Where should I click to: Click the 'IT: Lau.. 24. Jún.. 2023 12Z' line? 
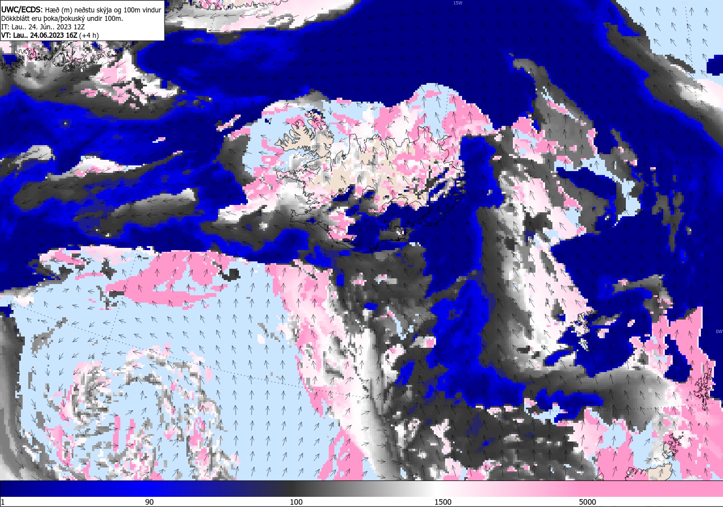point(43,27)
